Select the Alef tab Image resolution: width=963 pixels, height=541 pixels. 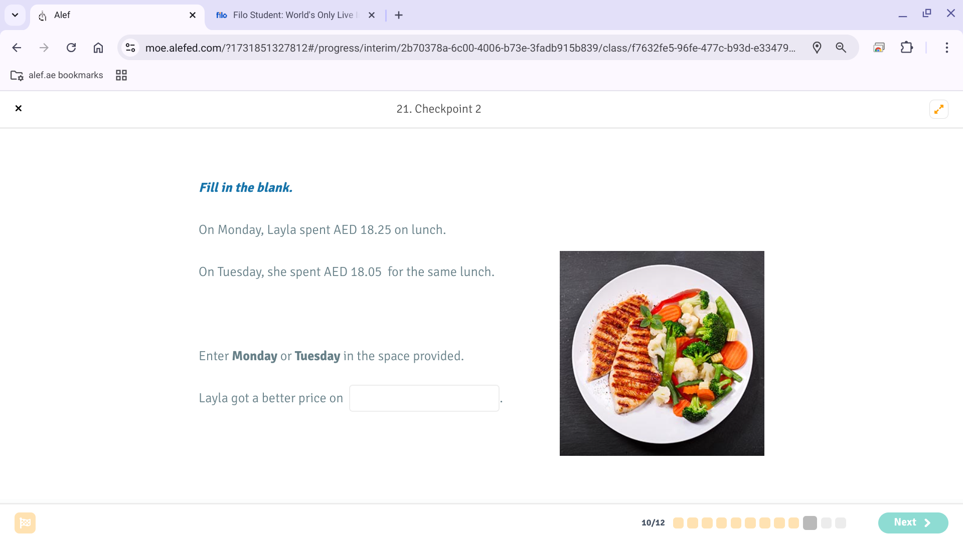coord(117,15)
